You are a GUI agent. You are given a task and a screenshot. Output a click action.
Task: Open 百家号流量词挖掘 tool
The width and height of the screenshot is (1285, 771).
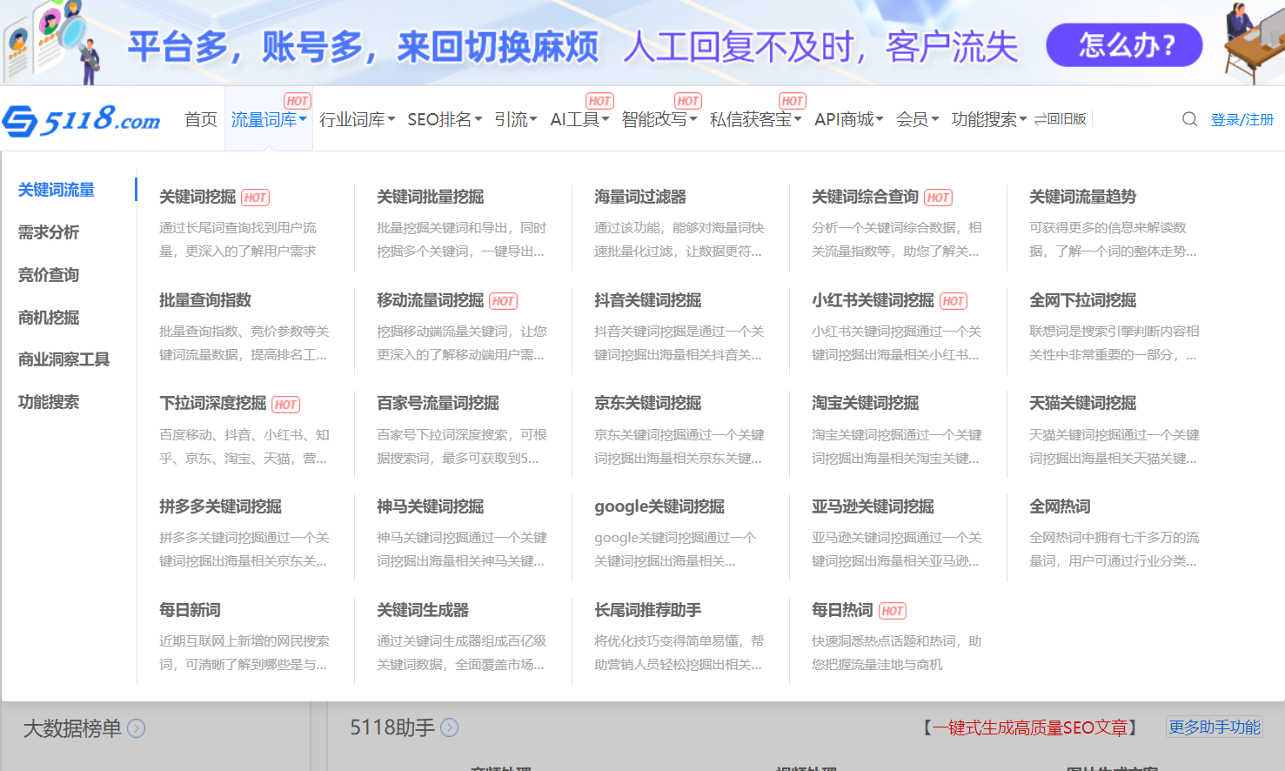tap(438, 403)
